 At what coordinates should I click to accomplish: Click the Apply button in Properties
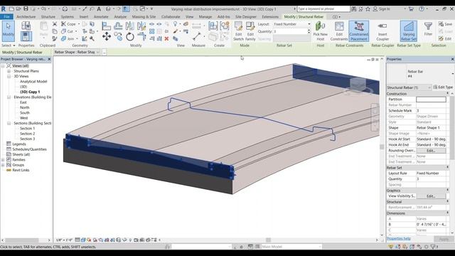[444, 239]
